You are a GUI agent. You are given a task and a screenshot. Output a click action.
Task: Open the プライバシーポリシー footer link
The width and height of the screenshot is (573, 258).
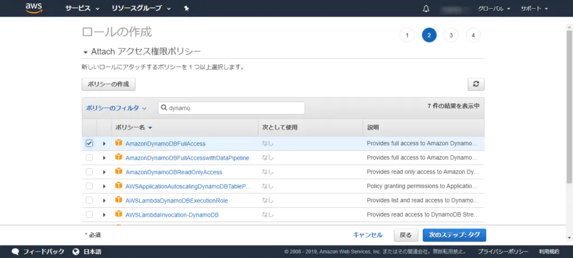coord(503,251)
